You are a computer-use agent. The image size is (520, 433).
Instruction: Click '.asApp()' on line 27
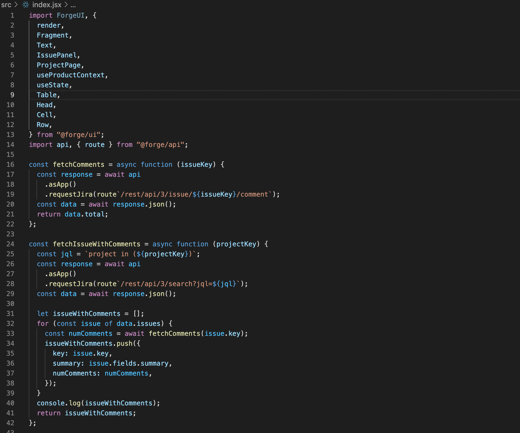[x=61, y=274]
